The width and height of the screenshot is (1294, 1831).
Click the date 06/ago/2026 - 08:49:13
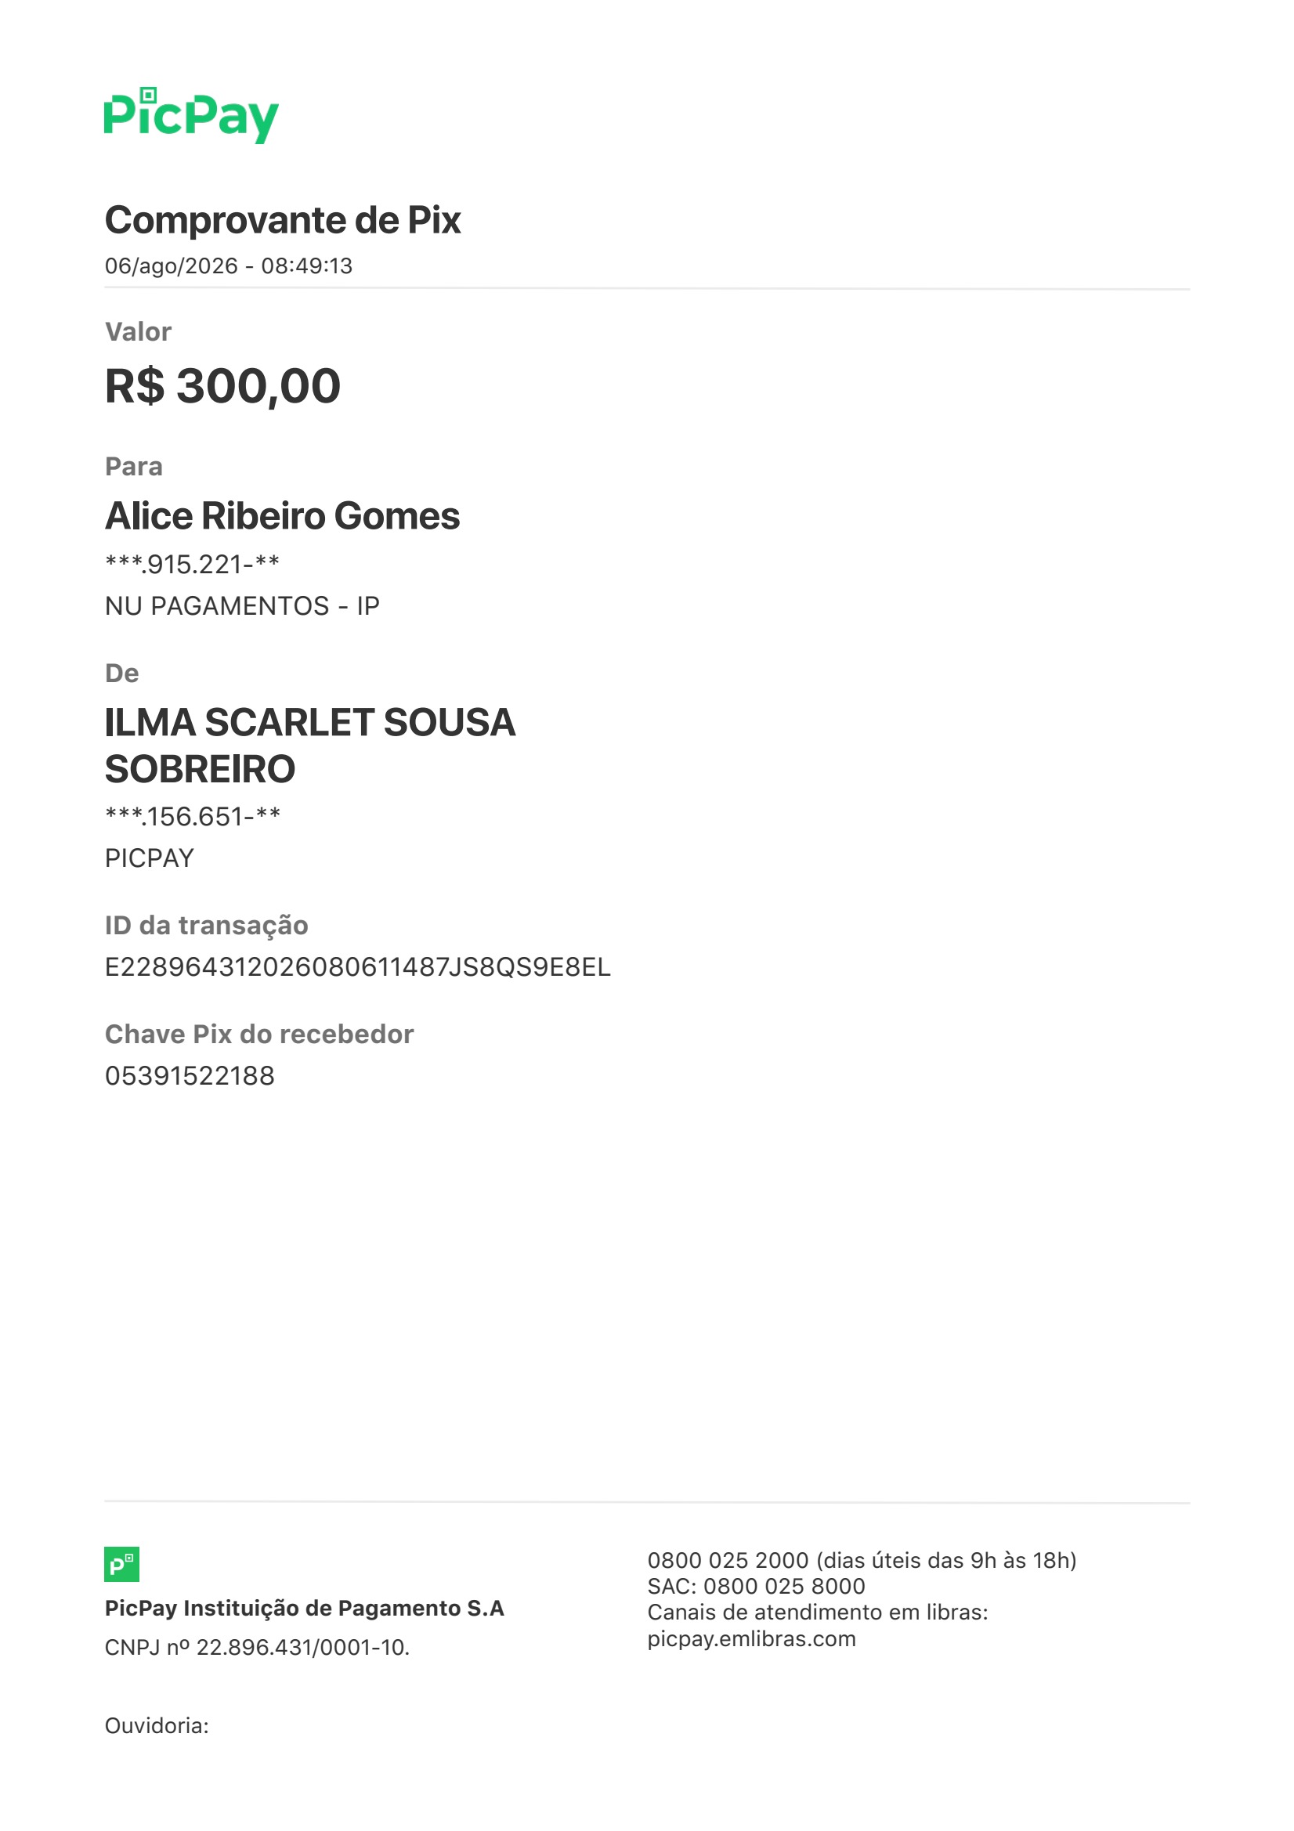(228, 265)
